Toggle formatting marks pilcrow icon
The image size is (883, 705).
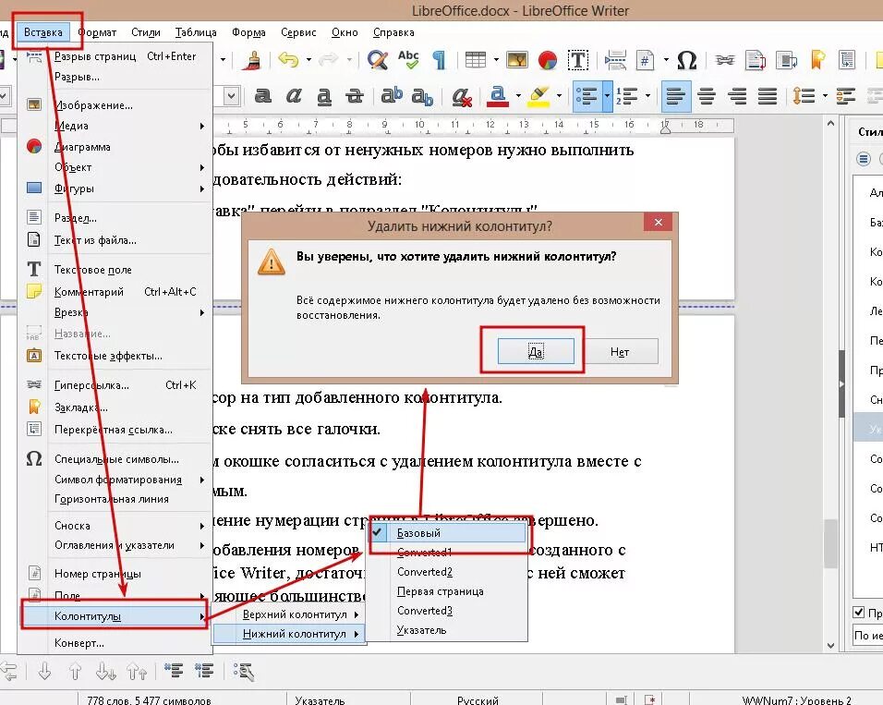(x=439, y=60)
